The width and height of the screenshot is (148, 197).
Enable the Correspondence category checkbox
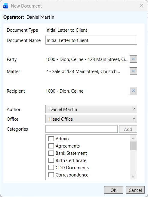[x=51, y=175]
